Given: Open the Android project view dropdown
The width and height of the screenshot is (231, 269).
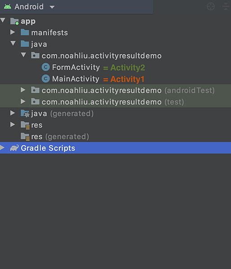Looking at the screenshot, I should point(52,7).
